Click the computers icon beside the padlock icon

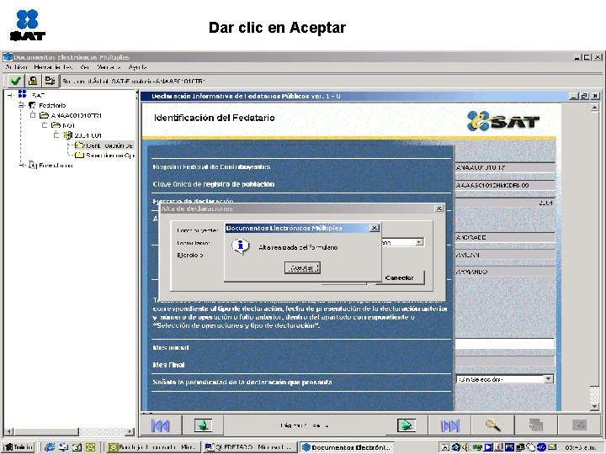50,81
